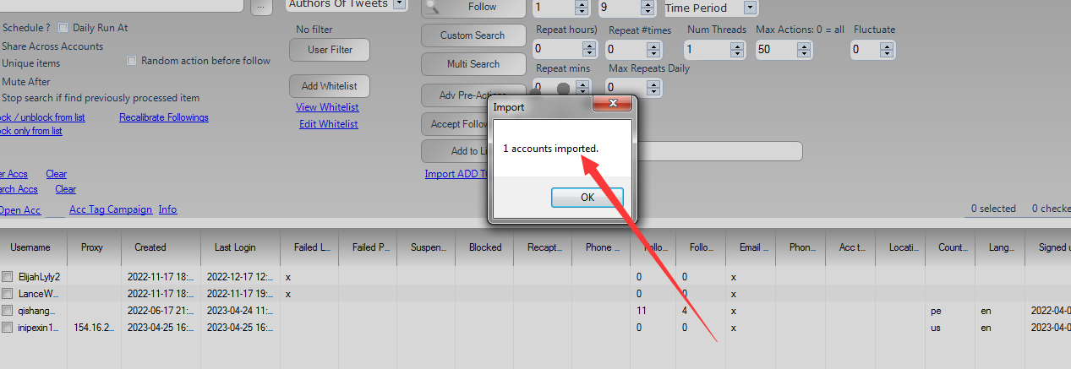This screenshot has height=369, width=1071.
Task: Open the Acc Tag Campaign link
Action: [x=111, y=209]
